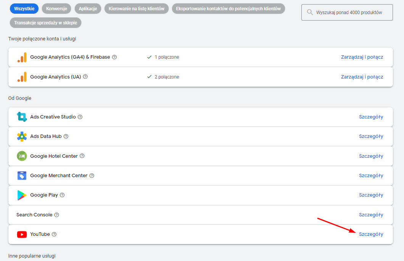Open help icon next to Google Analytics (UA)

point(85,77)
